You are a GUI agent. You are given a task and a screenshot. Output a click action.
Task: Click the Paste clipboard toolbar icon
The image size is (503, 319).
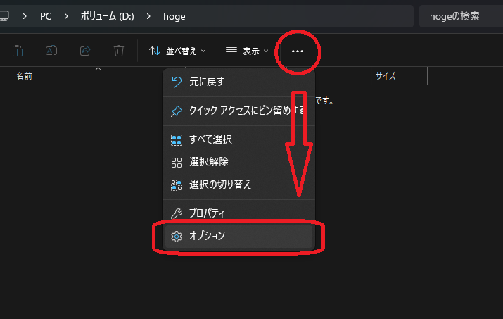click(18, 51)
